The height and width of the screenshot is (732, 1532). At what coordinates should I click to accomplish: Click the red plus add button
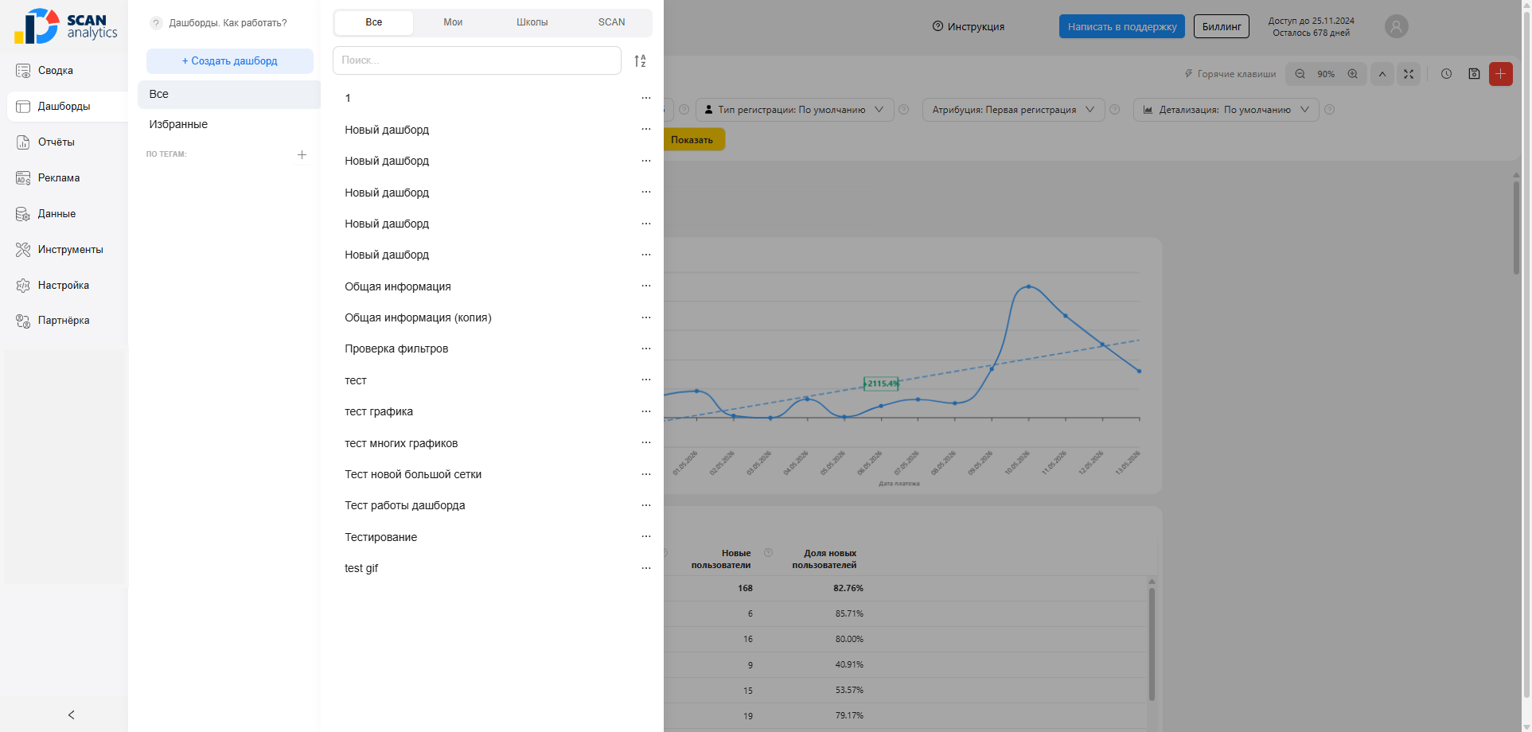coord(1500,74)
